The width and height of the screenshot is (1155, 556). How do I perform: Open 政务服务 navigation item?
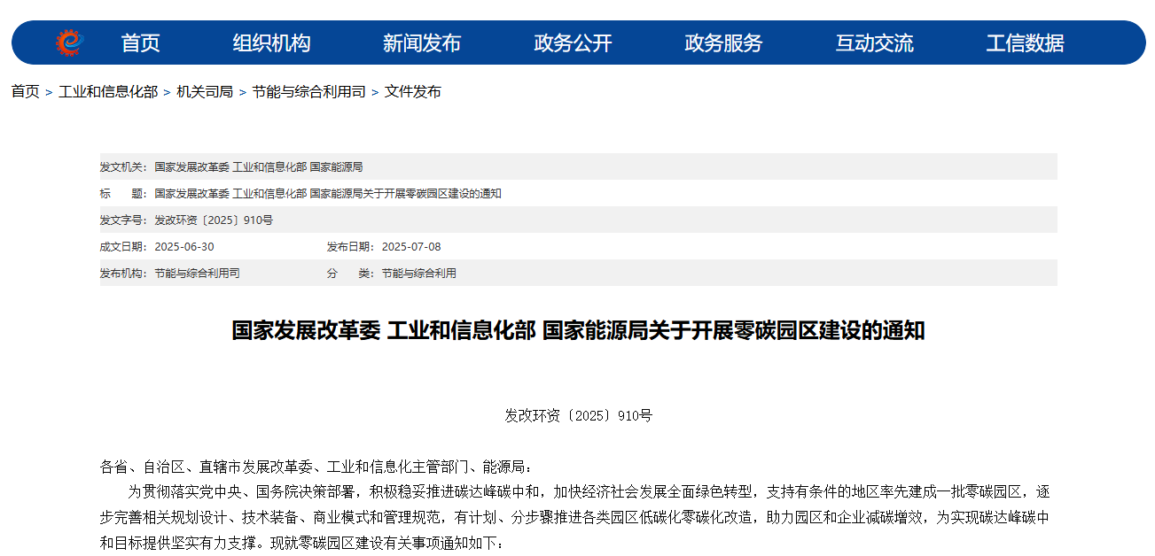pyautogui.click(x=723, y=42)
